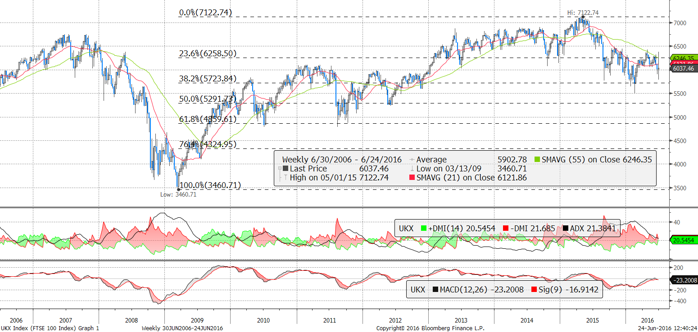Viewport: 698px width, 332px height.
Task: Click the 2010 year label on time axis
Action: point(263,320)
